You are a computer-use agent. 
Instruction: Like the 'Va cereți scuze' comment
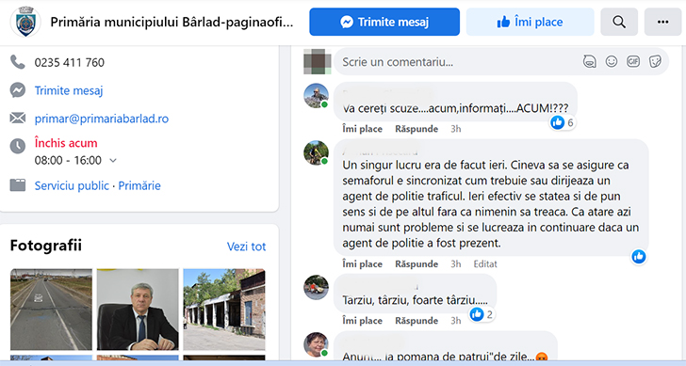coord(362,129)
